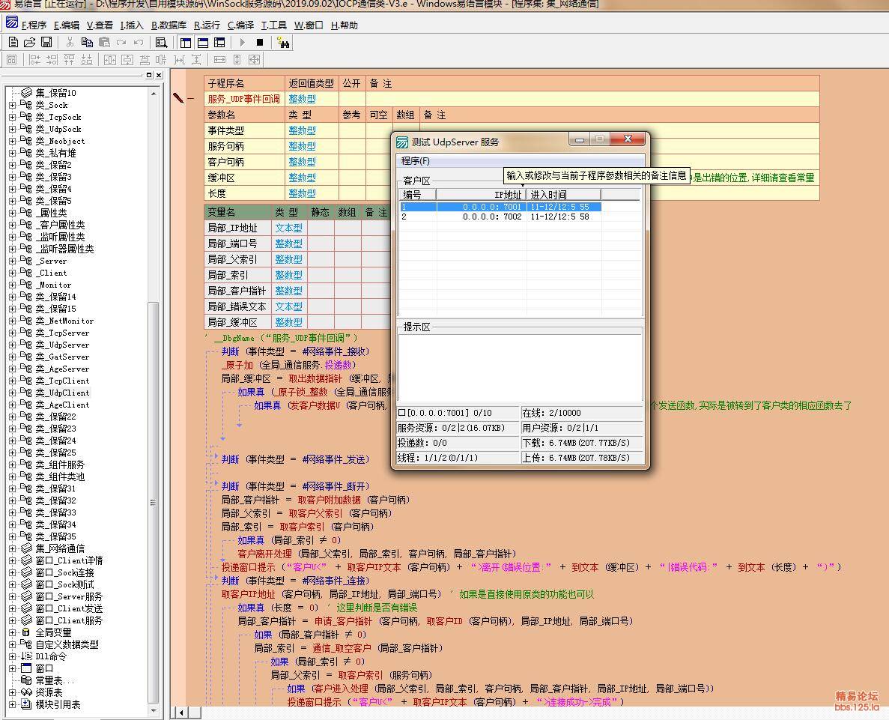Image resolution: width=889 pixels, height=720 pixels.
Task: Click the center horizontally in window icon
Action: click(110, 59)
